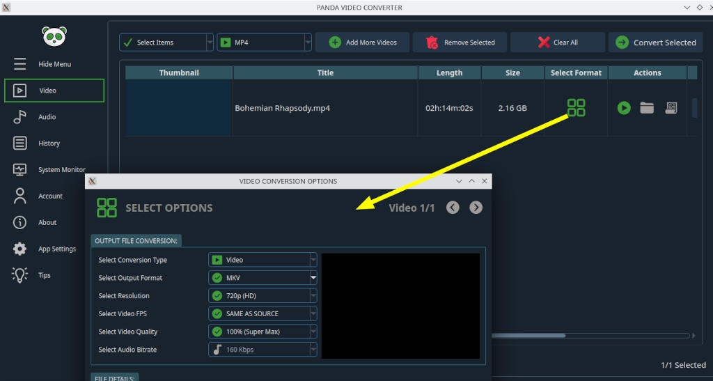Click Add More Videos button

362,42
